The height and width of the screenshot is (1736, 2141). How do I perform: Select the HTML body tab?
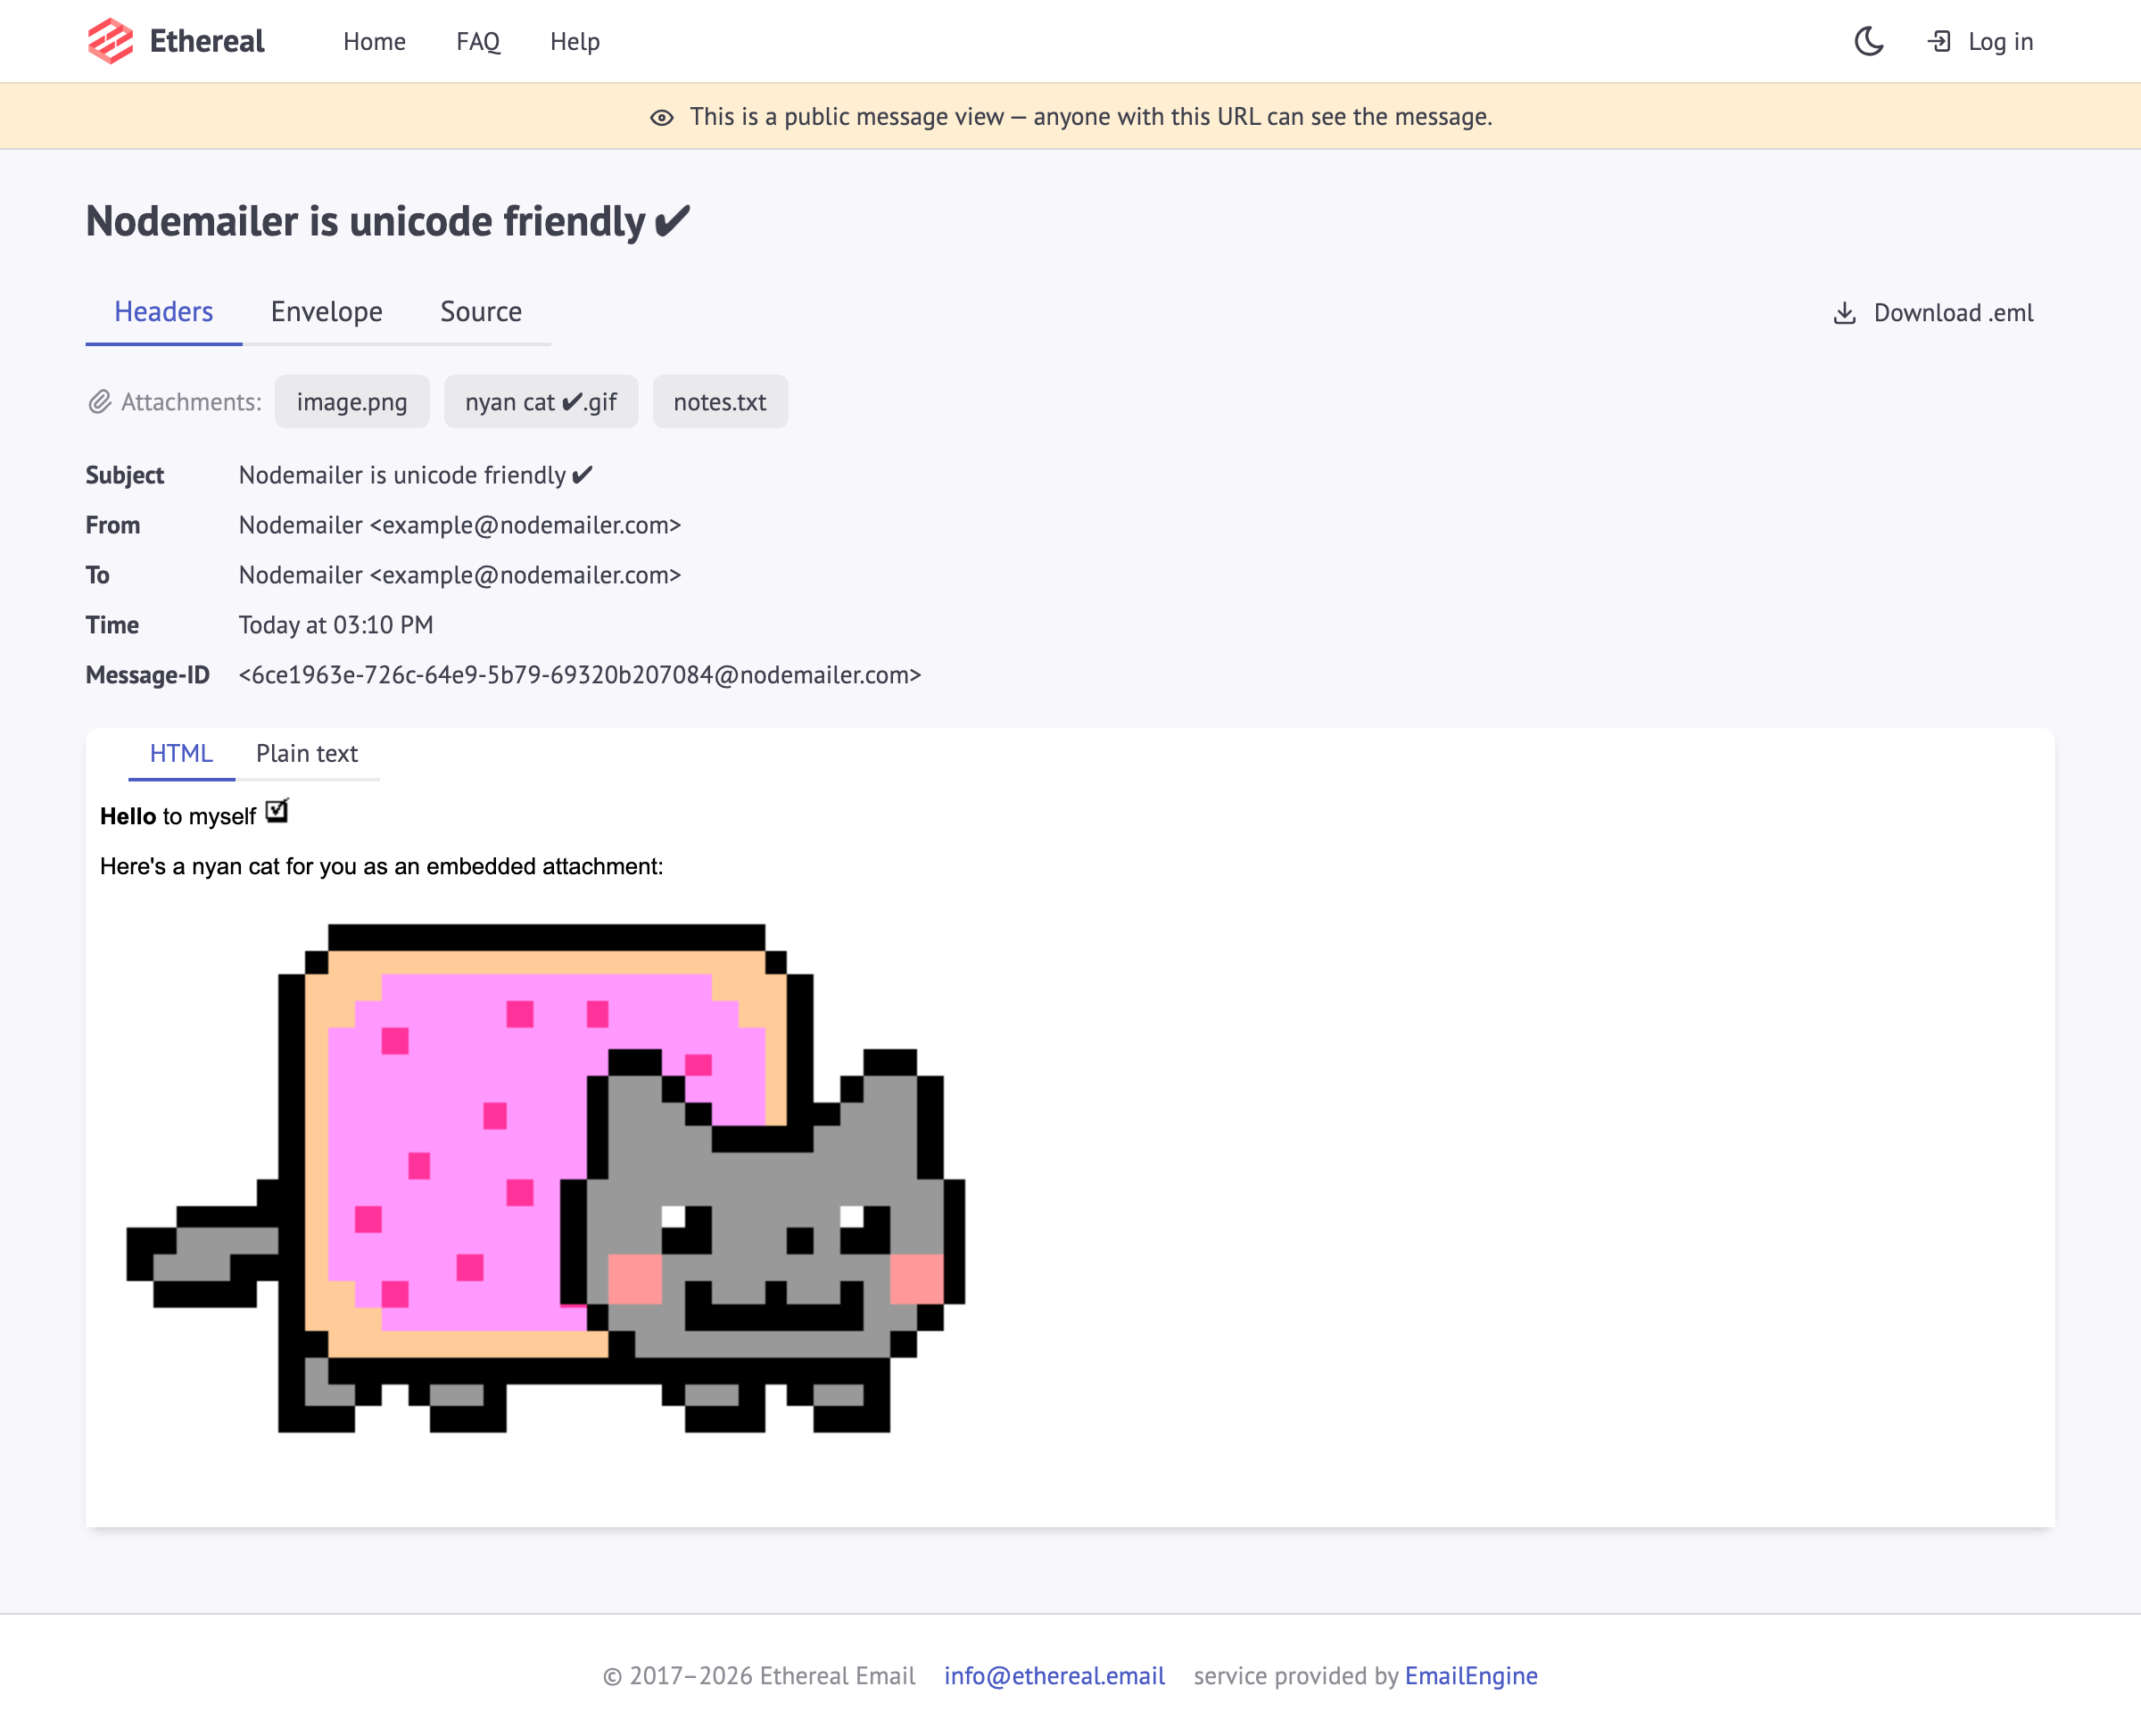click(181, 753)
